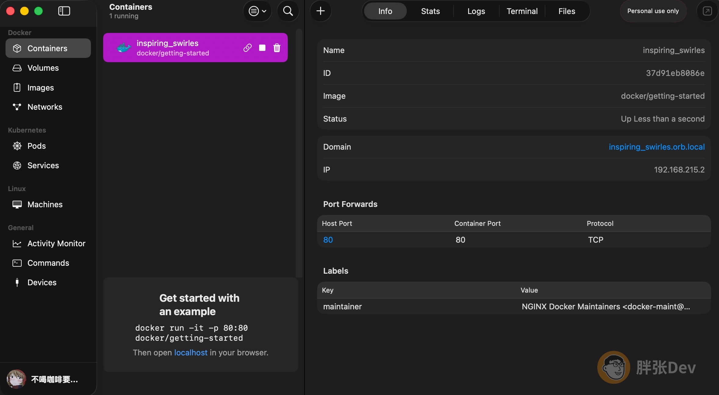Screen dimensions: 719x395
Task: Open the Terminal tab
Action: [x=522, y=11]
